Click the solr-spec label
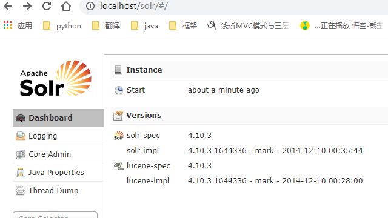Screen dimensions: 388x218 coord(143,136)
